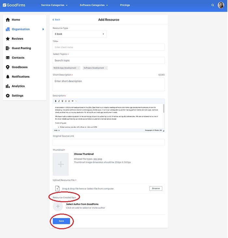
Task: Click the GoodFirms logo
Action: tap(14, 5)
